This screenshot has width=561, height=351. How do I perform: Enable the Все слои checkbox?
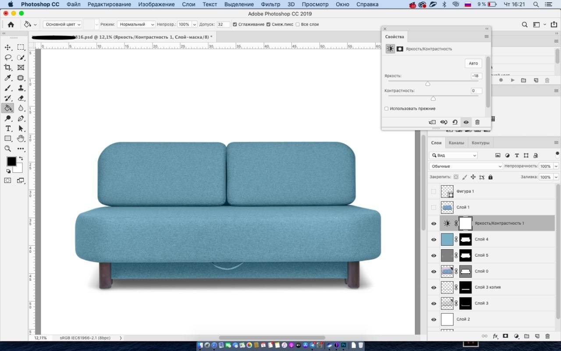click(298, 25)
